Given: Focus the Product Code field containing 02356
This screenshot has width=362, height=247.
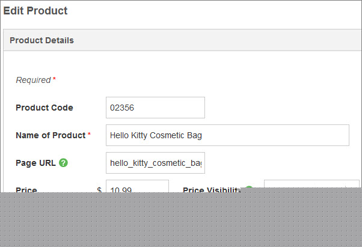Looking at the screenshot, I should [155, 108].
